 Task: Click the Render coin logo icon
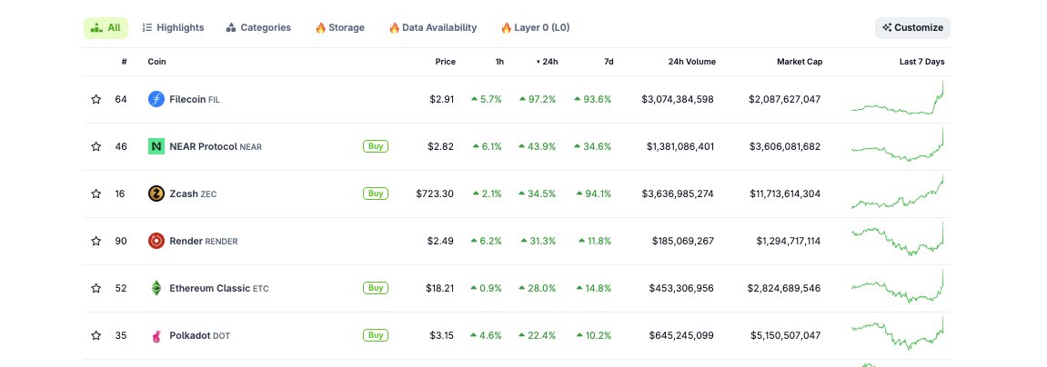[x=156, y=241]
